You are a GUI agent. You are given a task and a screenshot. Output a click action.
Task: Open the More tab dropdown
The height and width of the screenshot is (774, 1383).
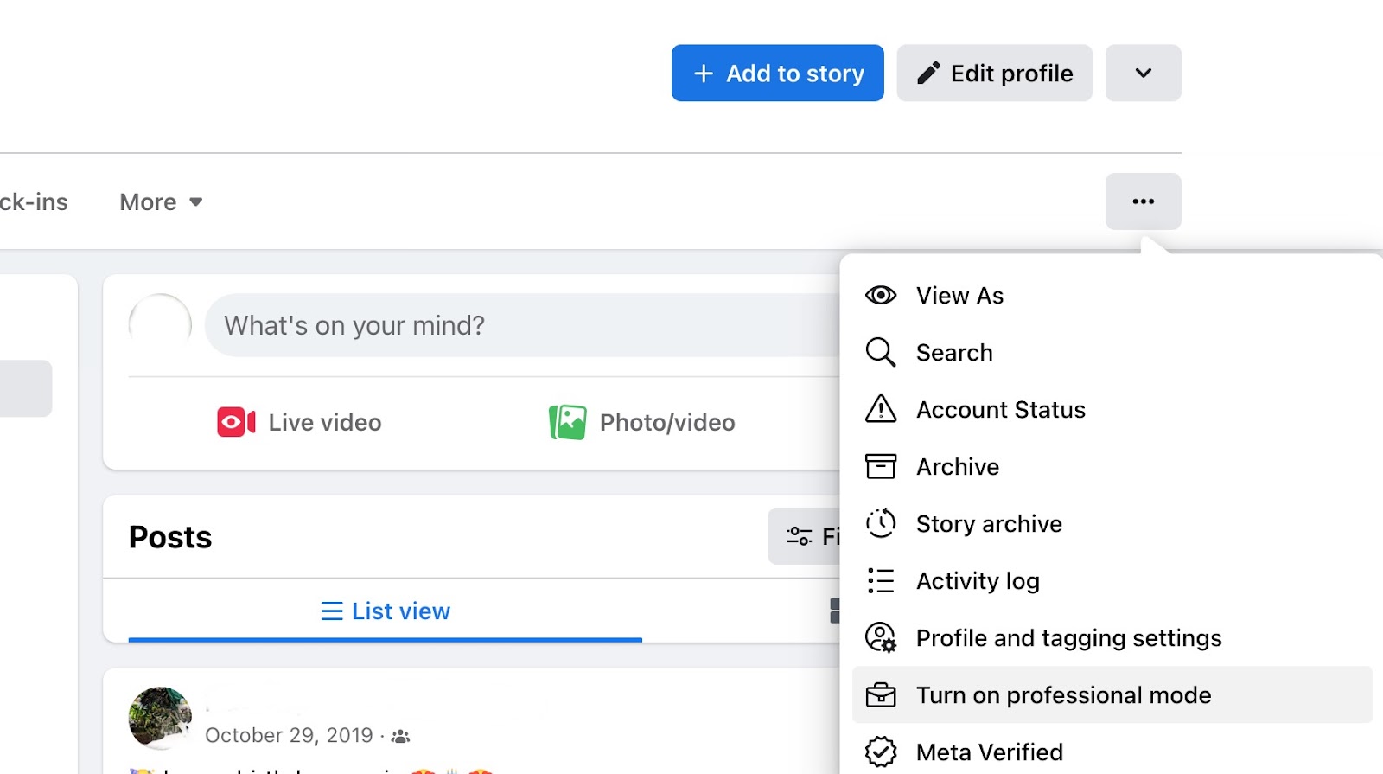(161, 202)
